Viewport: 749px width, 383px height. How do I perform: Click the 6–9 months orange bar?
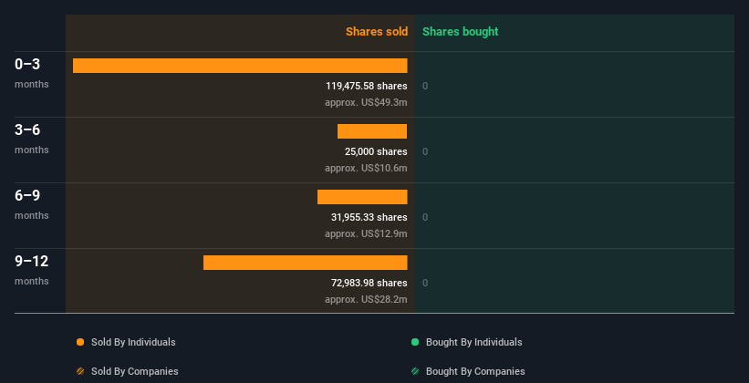coord(362,197)
